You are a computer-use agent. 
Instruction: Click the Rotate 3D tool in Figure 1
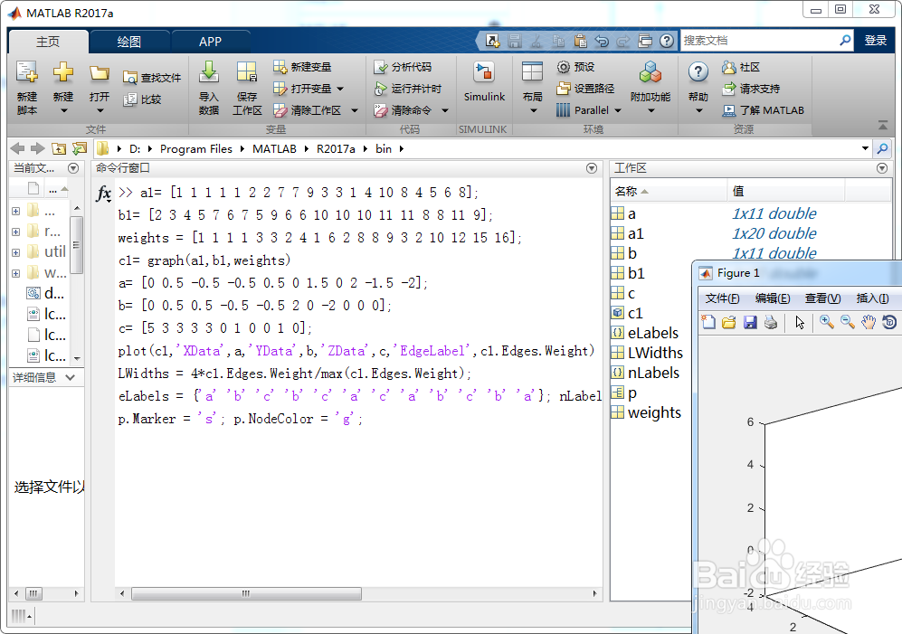889,322
